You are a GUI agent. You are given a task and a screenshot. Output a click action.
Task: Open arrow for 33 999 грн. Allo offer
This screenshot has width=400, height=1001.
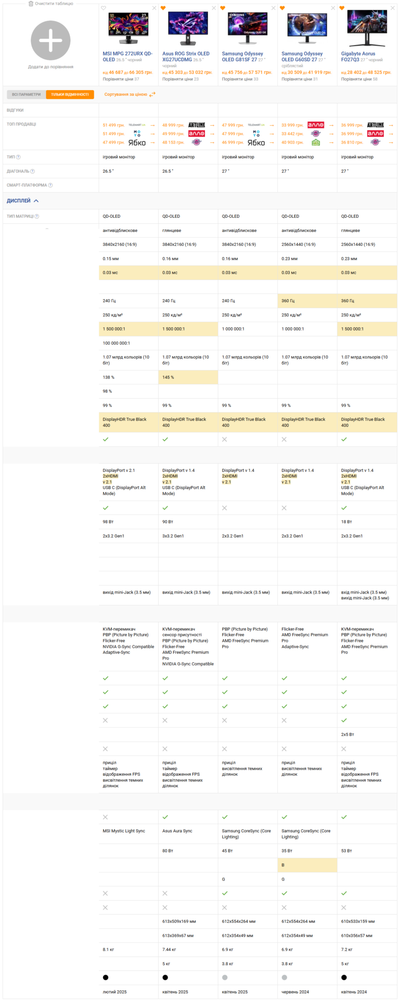pyautogui.click(x=331, y=125)
